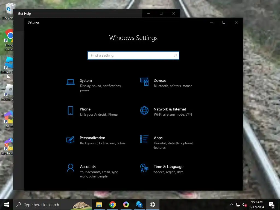280x210 pixels.
Task: Click 'Bluetooth, printers, mouse' description
Action: pyautogui.click(x=173, y=86)
